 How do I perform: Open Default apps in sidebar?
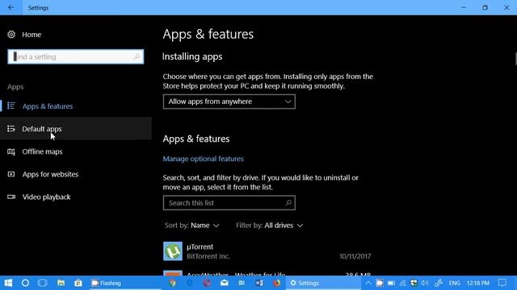[x=76, y=129]
